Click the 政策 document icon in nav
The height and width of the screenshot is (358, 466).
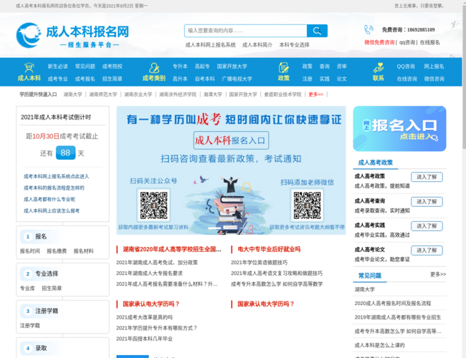coord(283,68)
